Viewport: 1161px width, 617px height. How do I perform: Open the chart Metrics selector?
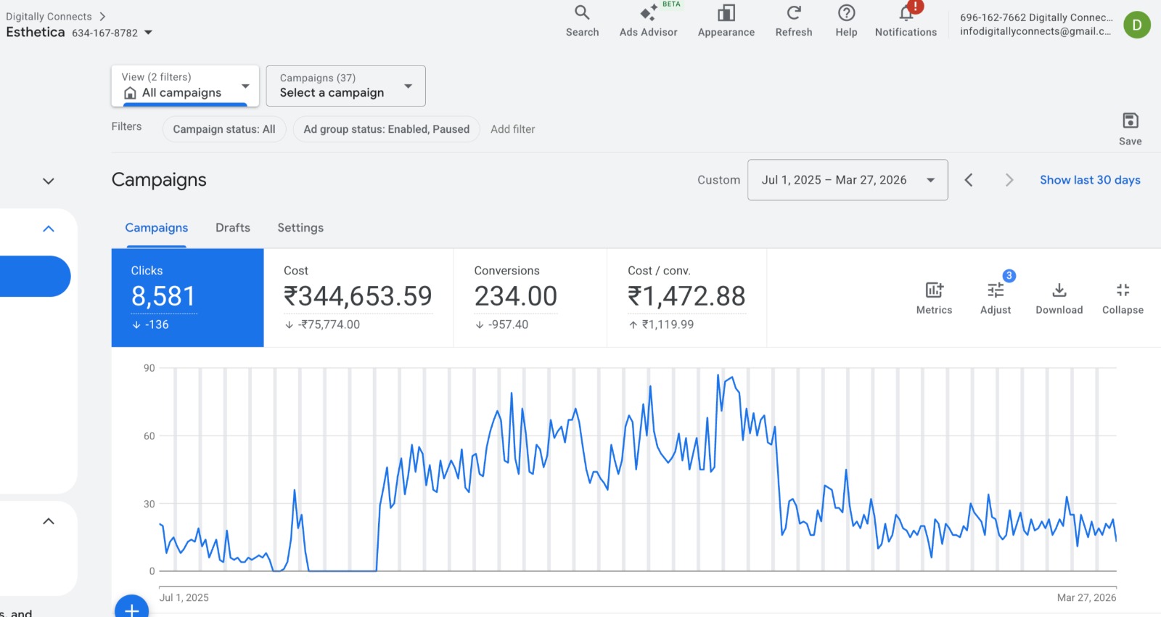click(x=934, y=298)
